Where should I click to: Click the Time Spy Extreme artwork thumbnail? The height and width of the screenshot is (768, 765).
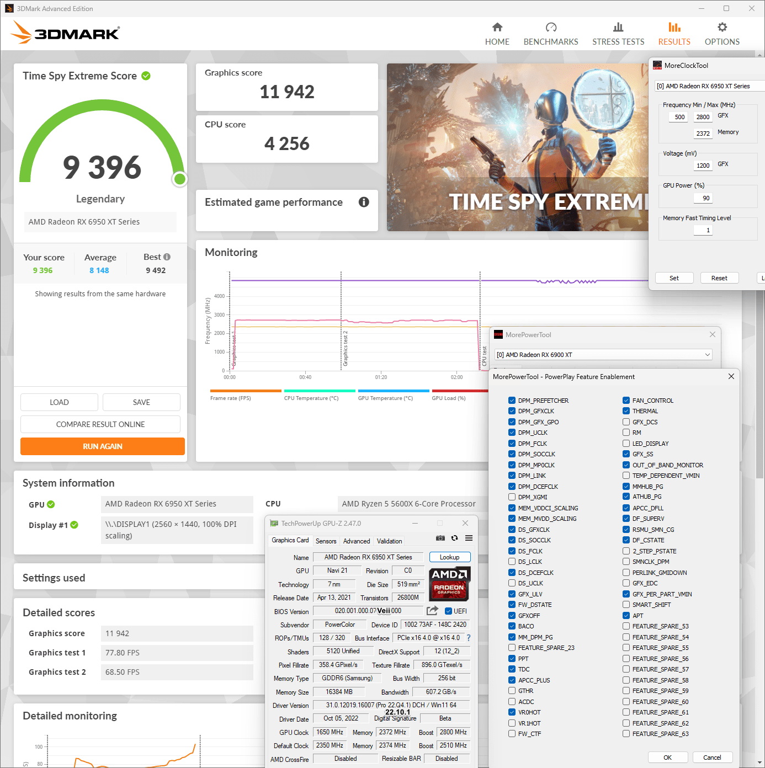518,147
